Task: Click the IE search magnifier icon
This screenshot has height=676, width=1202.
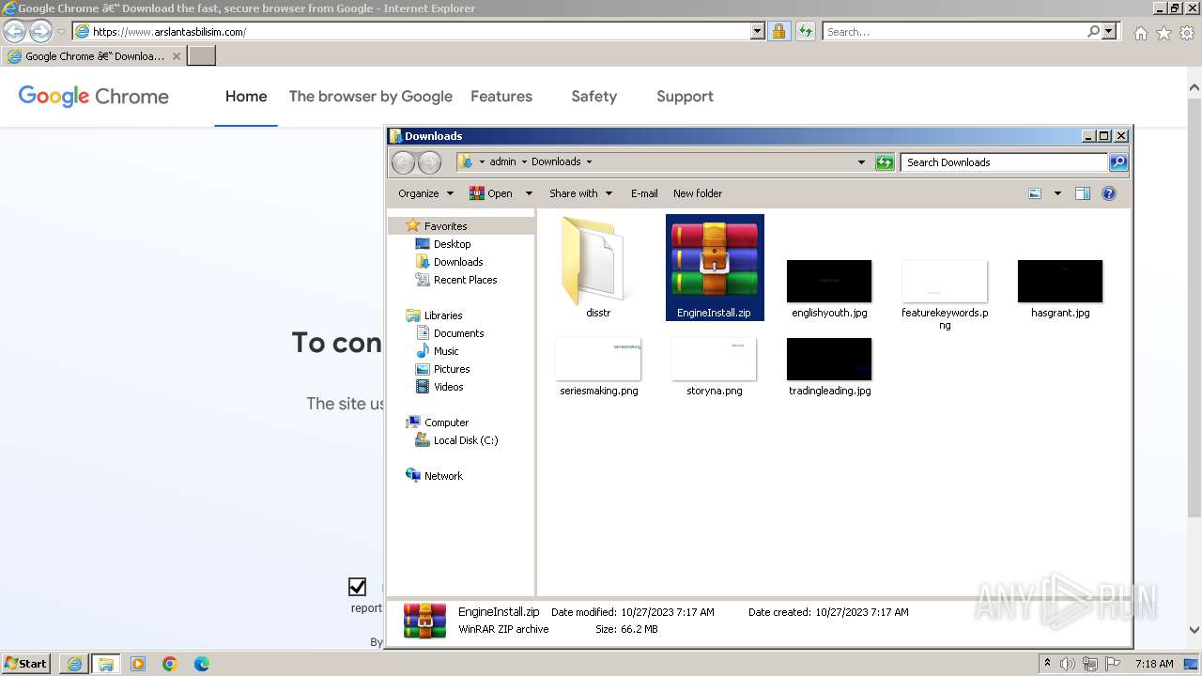Action: (1093, 31)
